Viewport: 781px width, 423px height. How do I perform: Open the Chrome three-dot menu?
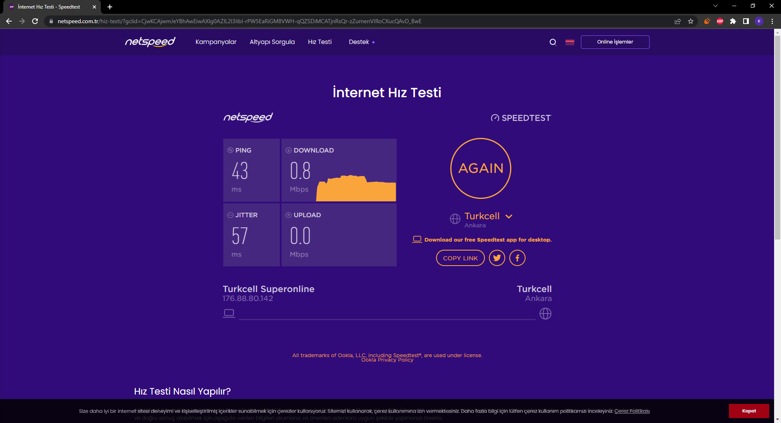click(772, 21)
